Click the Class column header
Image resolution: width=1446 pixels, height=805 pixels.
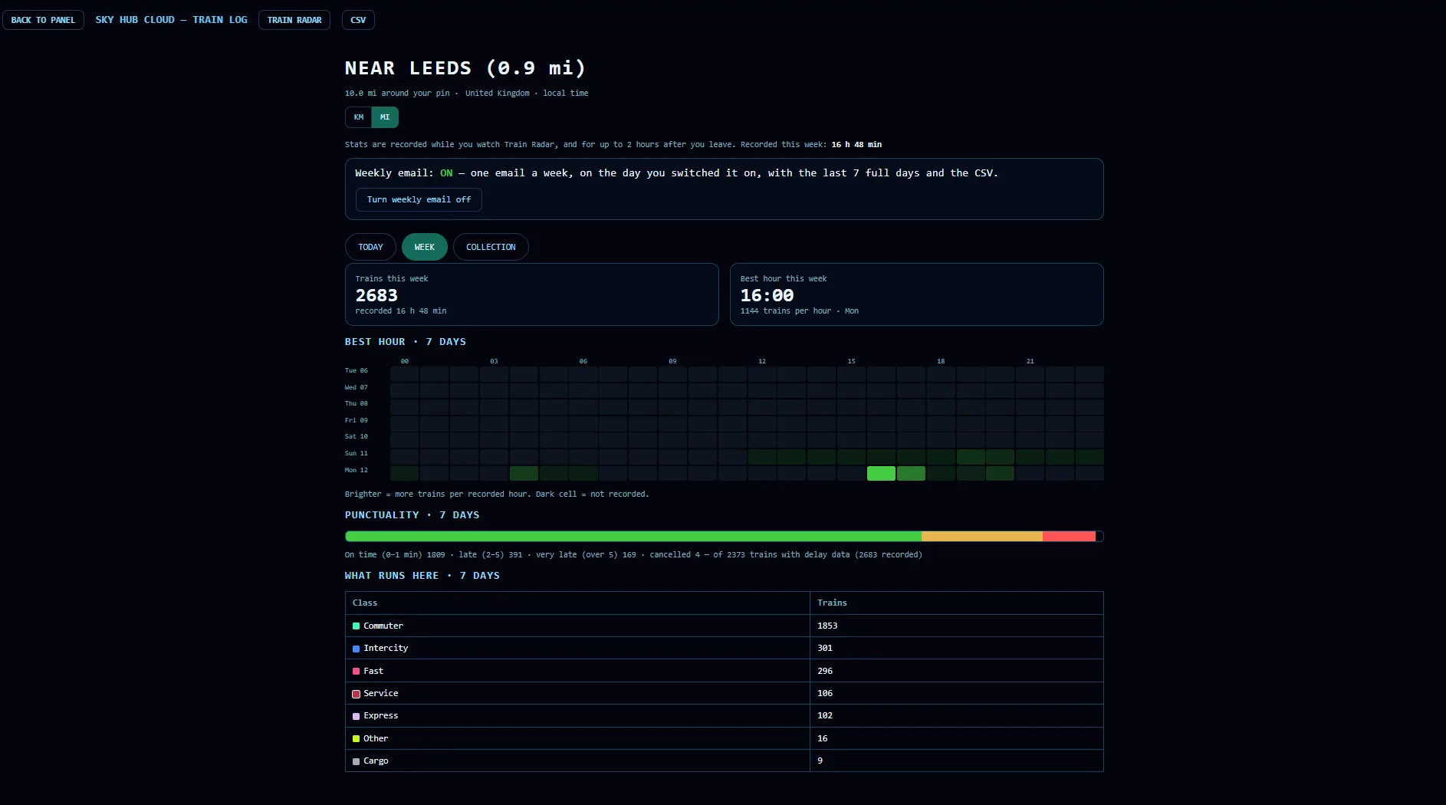(577, 603)
